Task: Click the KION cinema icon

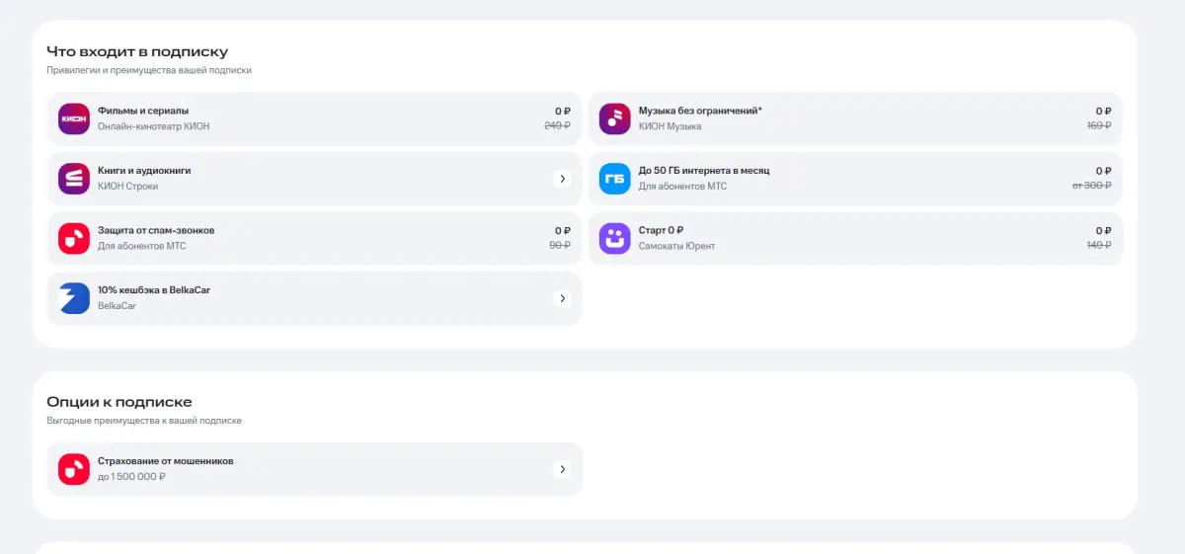Action: 74,119
